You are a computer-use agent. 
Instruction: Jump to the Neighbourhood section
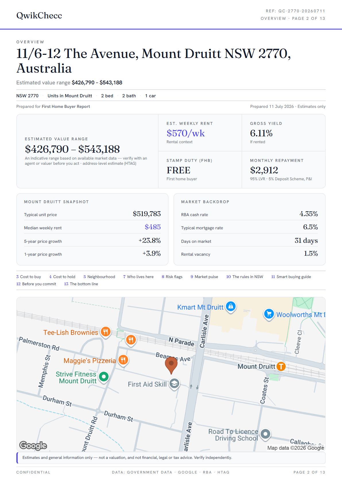99,277
